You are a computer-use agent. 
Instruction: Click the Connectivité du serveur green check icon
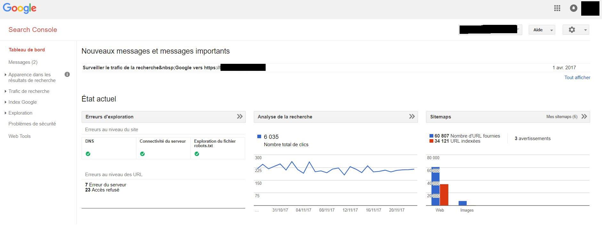[142, 154]
